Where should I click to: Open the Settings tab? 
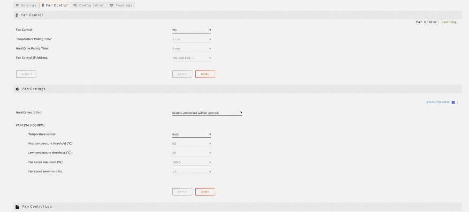[26, 5]
